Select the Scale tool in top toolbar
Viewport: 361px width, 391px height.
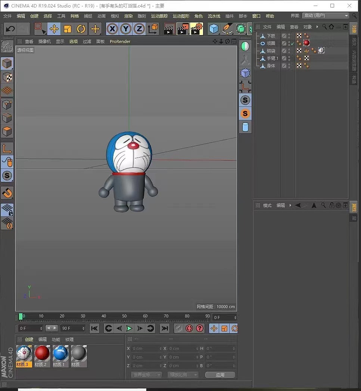tap(68, 29)
